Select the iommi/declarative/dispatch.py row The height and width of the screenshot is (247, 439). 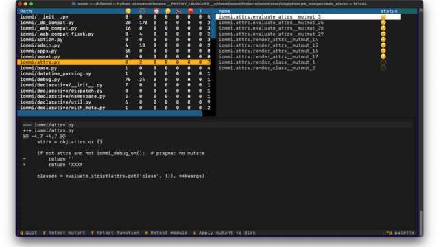click(x=114, y=91)
